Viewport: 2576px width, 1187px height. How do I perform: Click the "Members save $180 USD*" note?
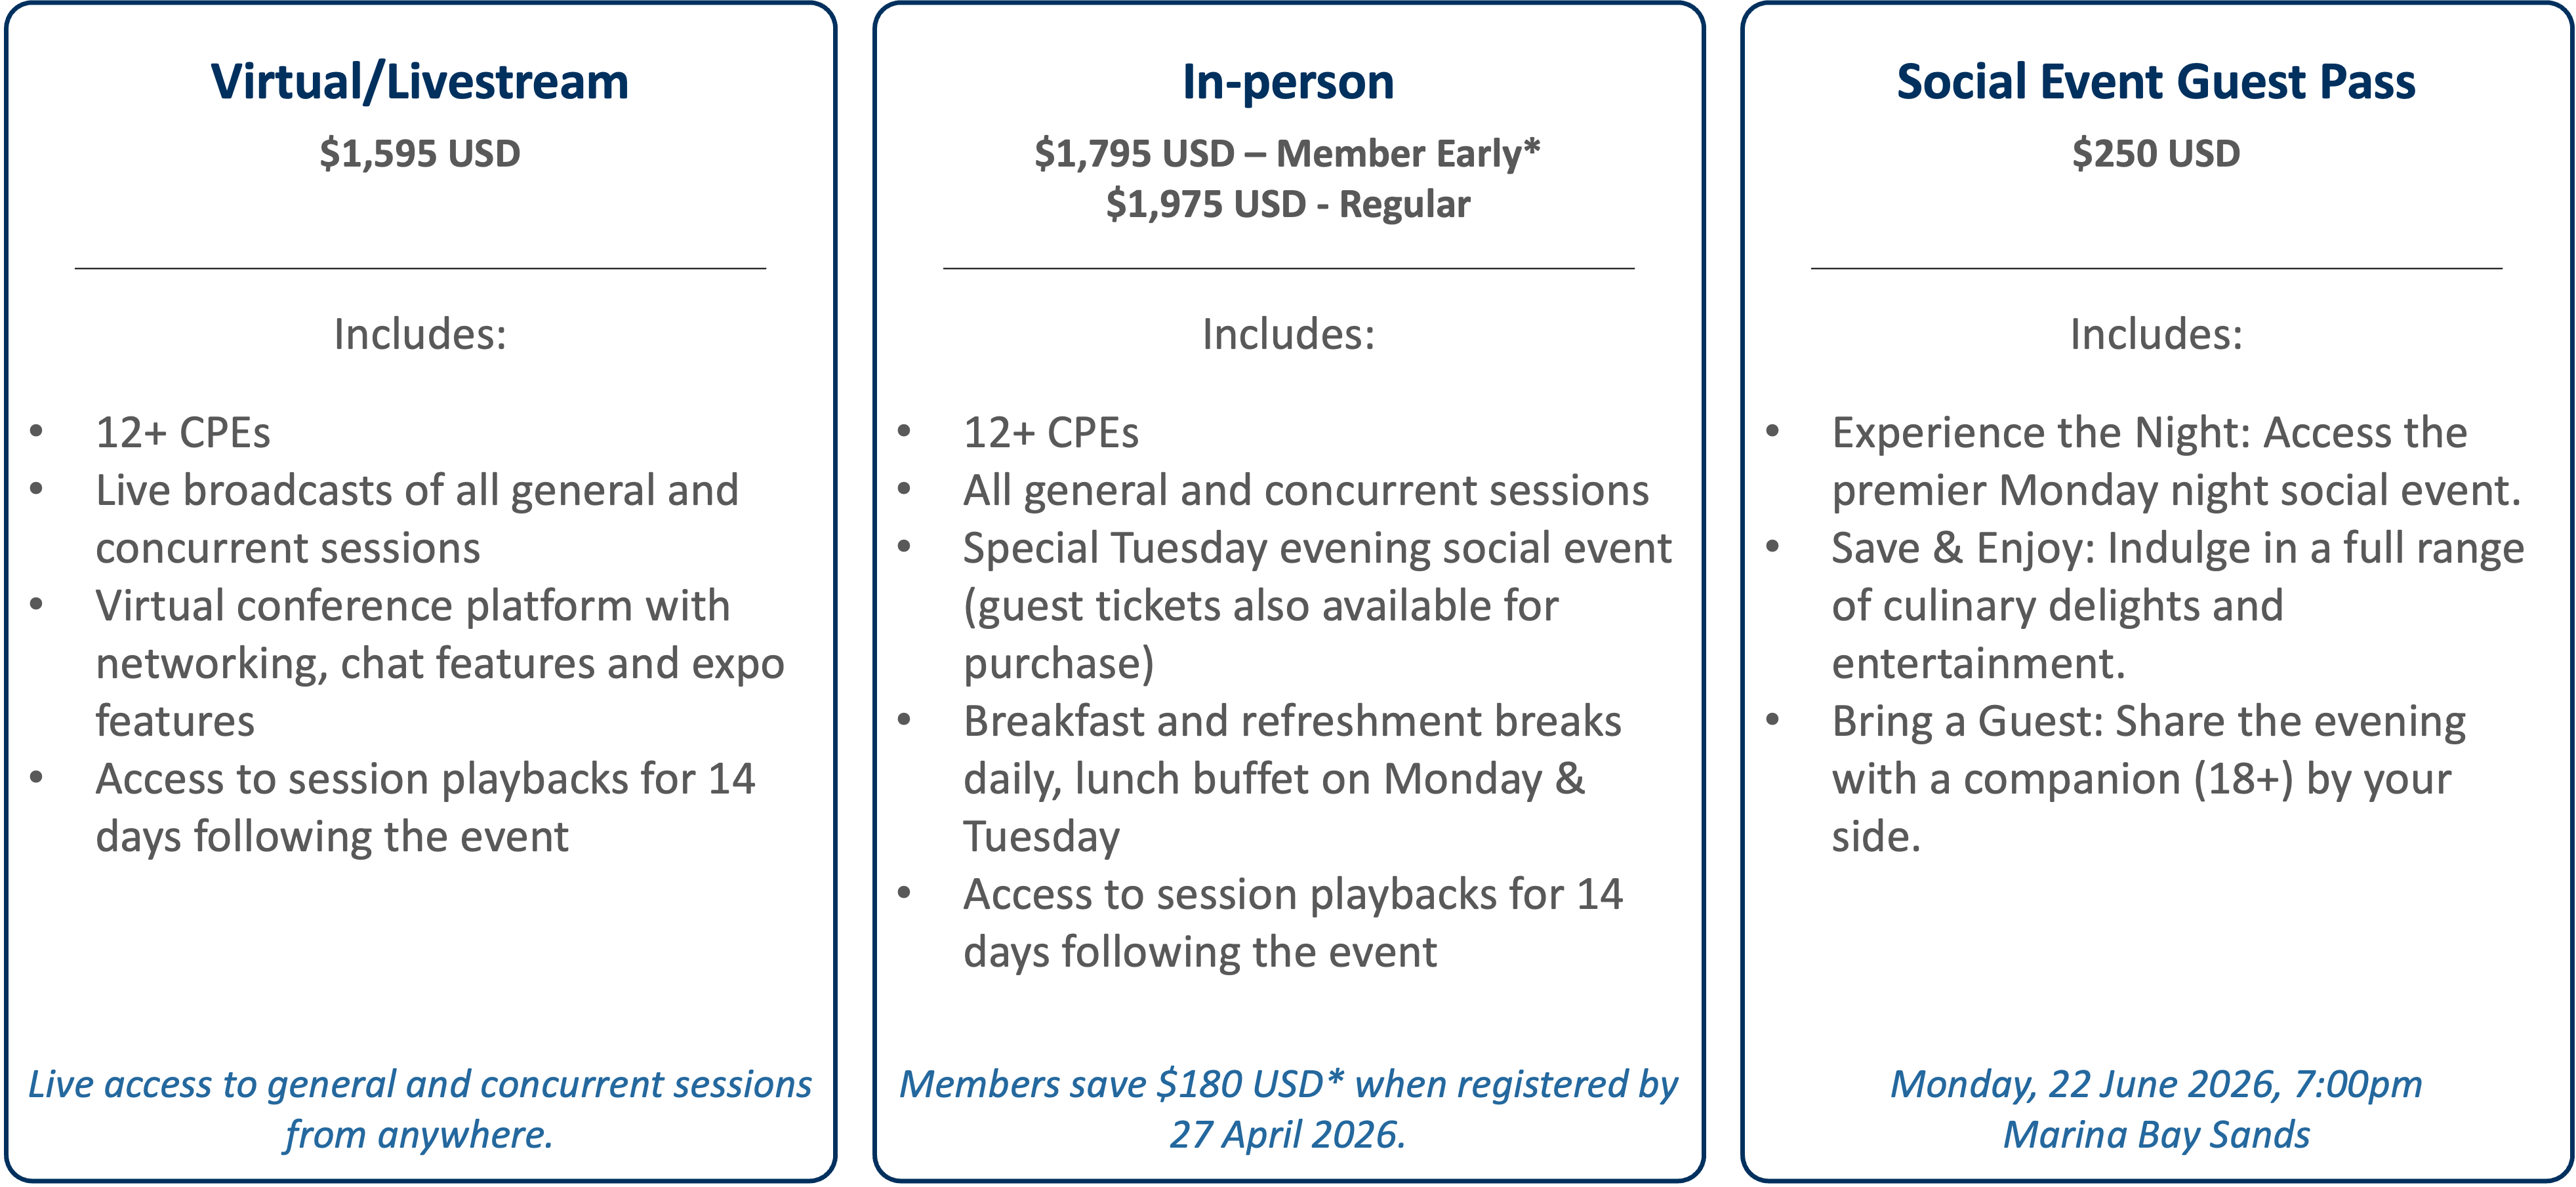pyautogui.click(x=1288, y=1084)
